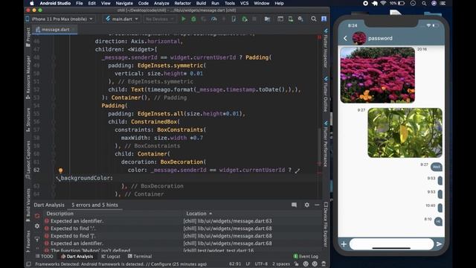
Task: Tap the 'Well' chat bubble
Action: 437,167
